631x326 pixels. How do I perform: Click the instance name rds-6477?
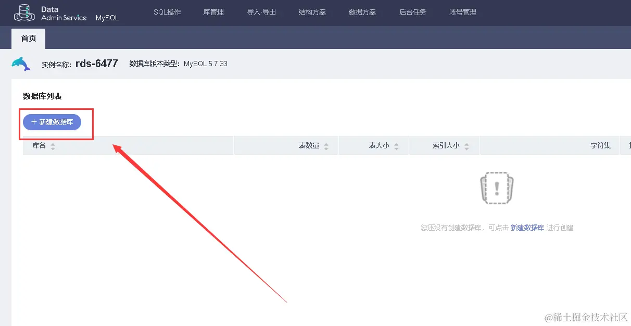coord(97,64)
